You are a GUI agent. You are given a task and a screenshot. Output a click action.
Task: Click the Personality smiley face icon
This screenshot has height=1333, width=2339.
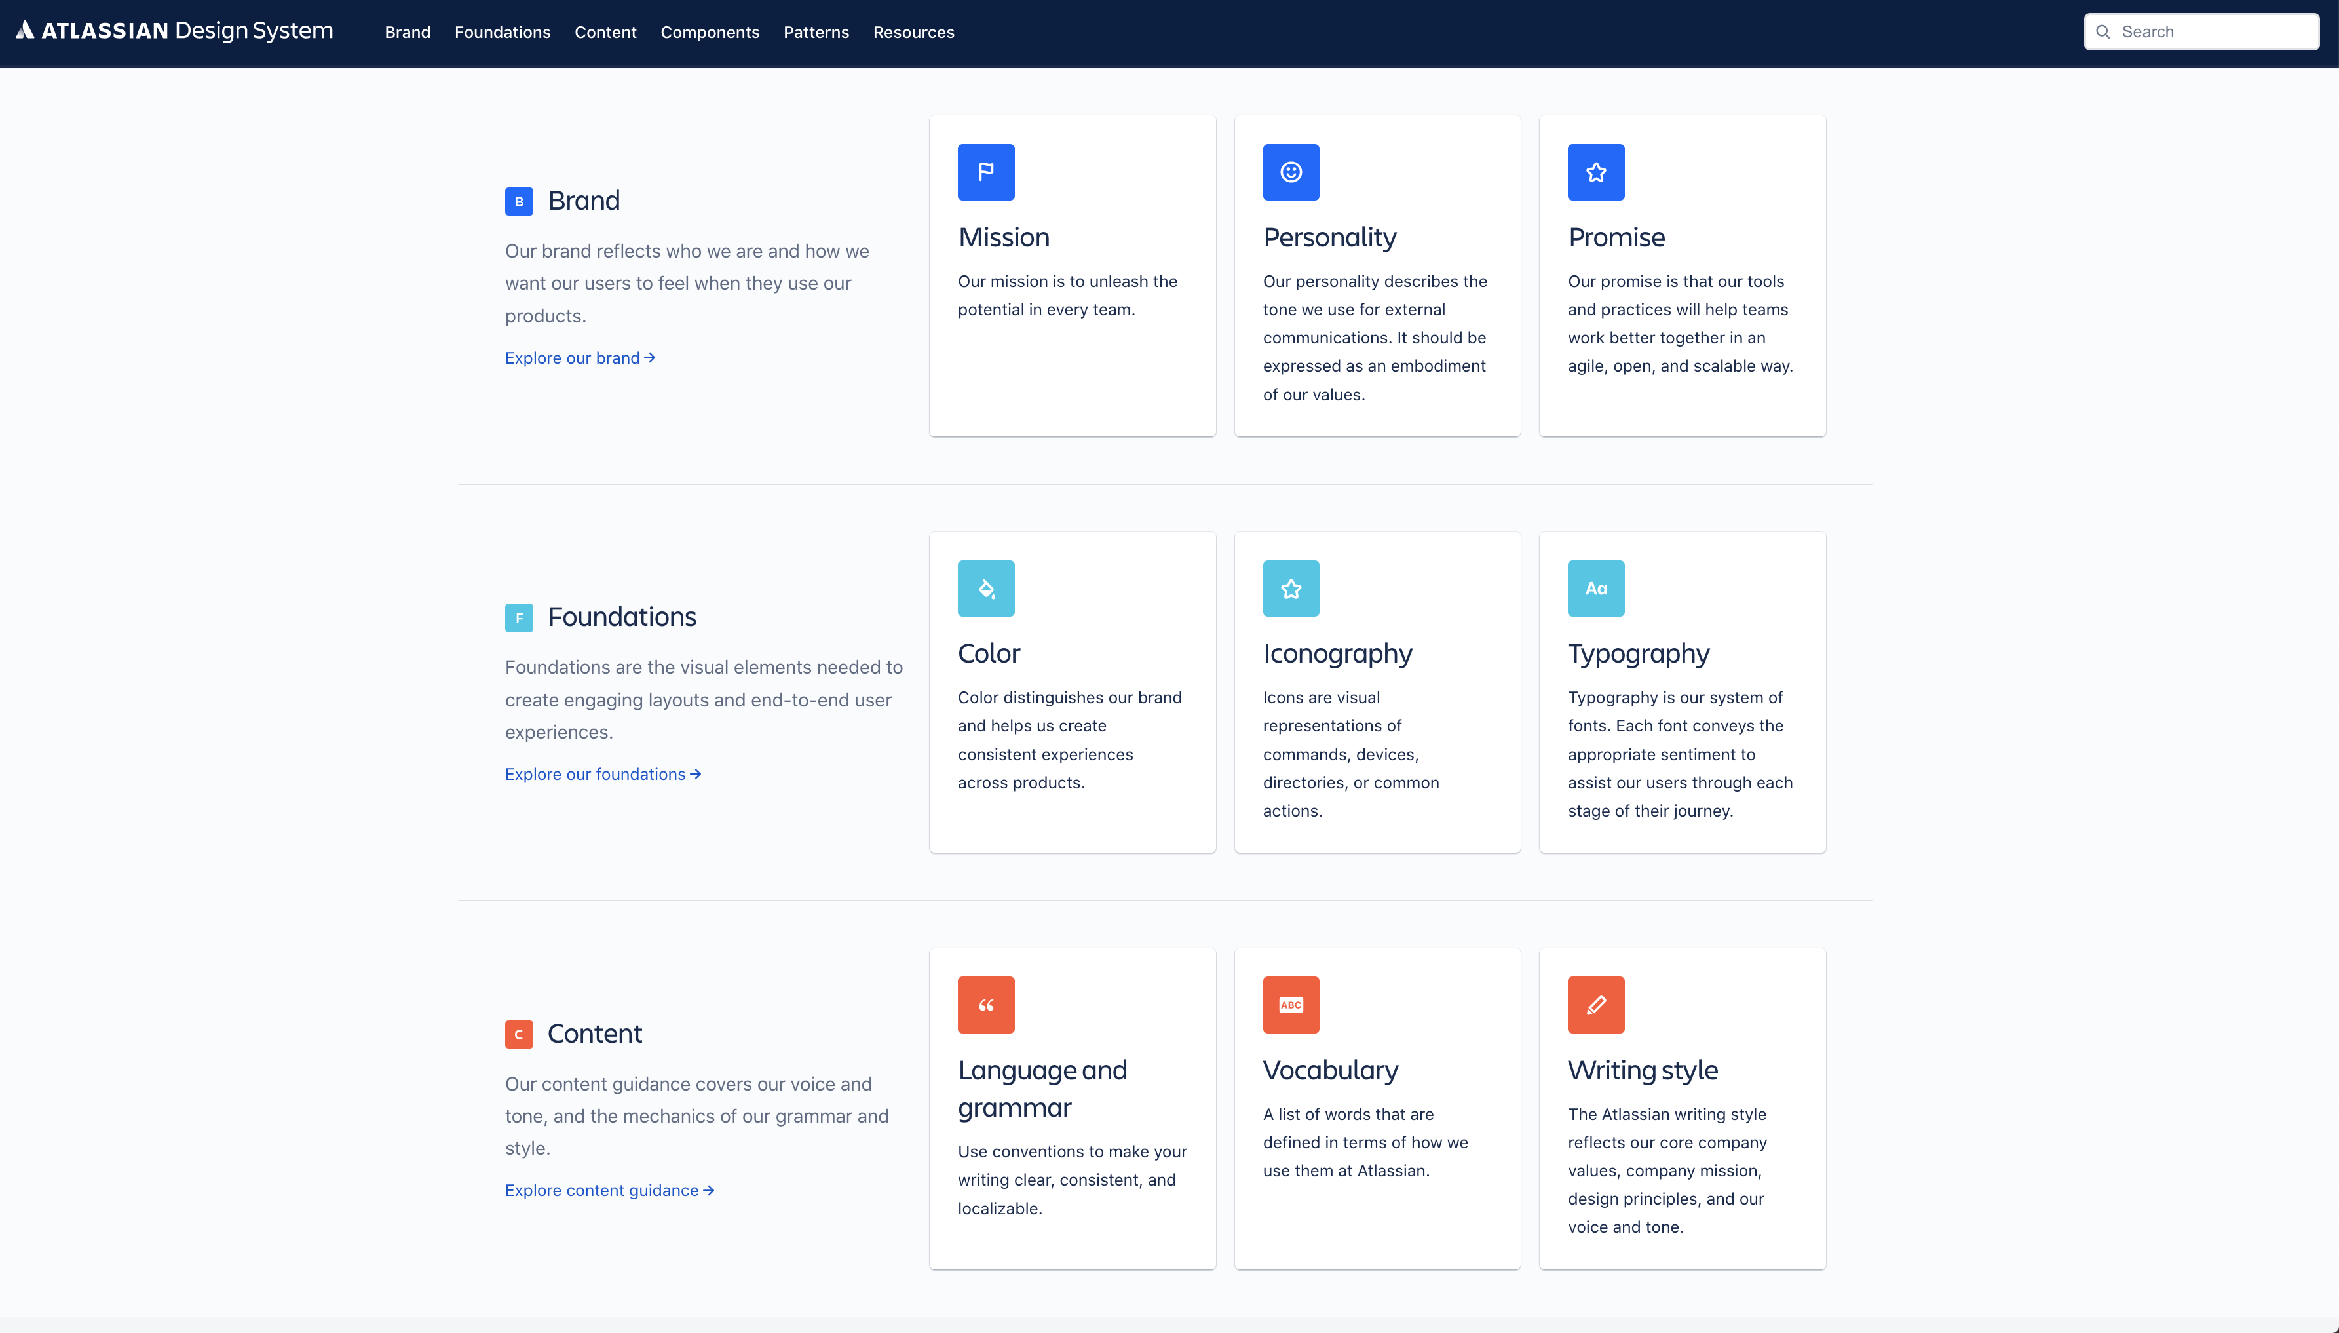tap(1290, 172)
